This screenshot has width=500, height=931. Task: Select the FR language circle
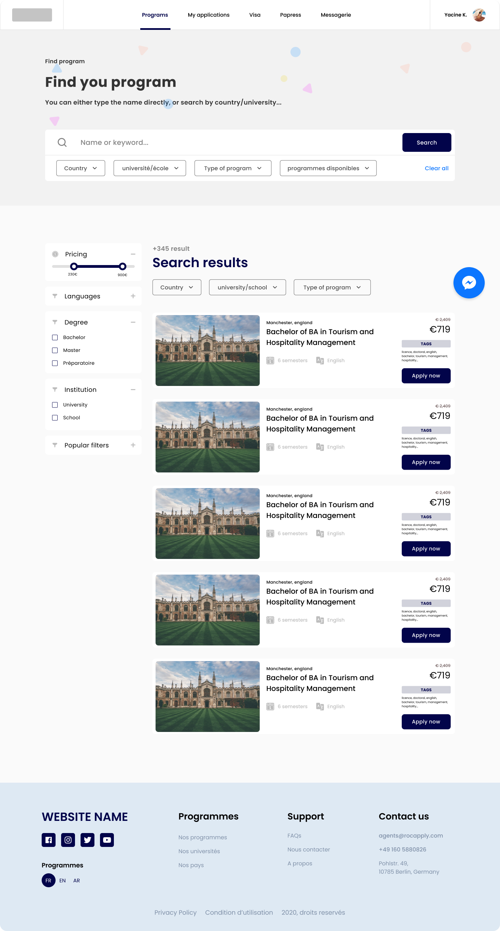[x=48, y=880]
